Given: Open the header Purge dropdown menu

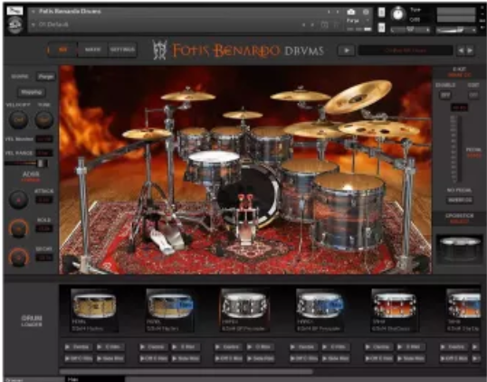Looking at the screenshot, I should 358,21.
